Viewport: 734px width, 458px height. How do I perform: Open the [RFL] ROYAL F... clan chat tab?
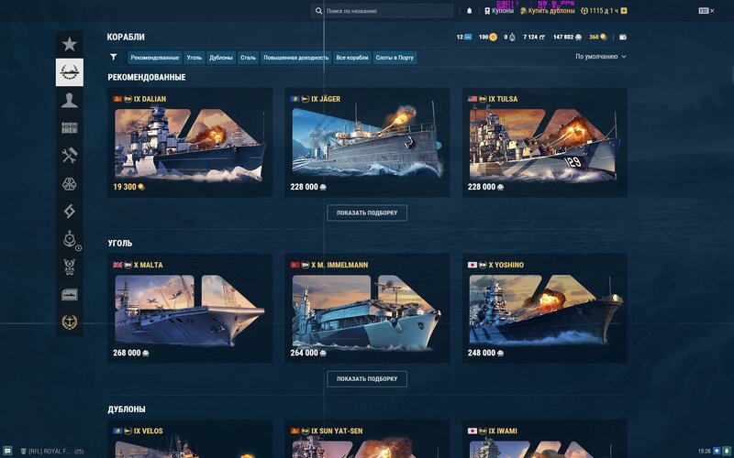pos(52,452)
